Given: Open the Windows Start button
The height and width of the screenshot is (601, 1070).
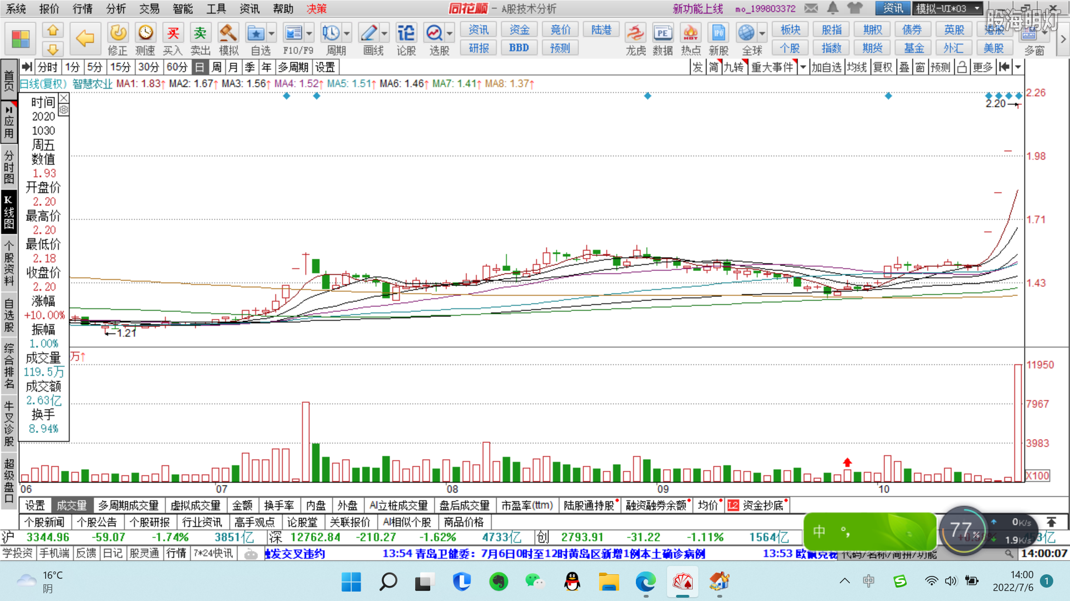Looking at the screenshot, I should [351, 582].
